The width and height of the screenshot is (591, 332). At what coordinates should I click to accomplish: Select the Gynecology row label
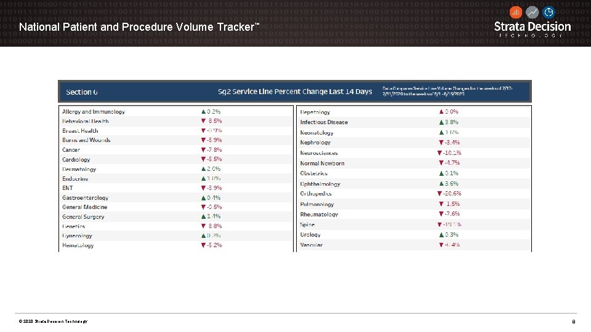tap(78, 235)
